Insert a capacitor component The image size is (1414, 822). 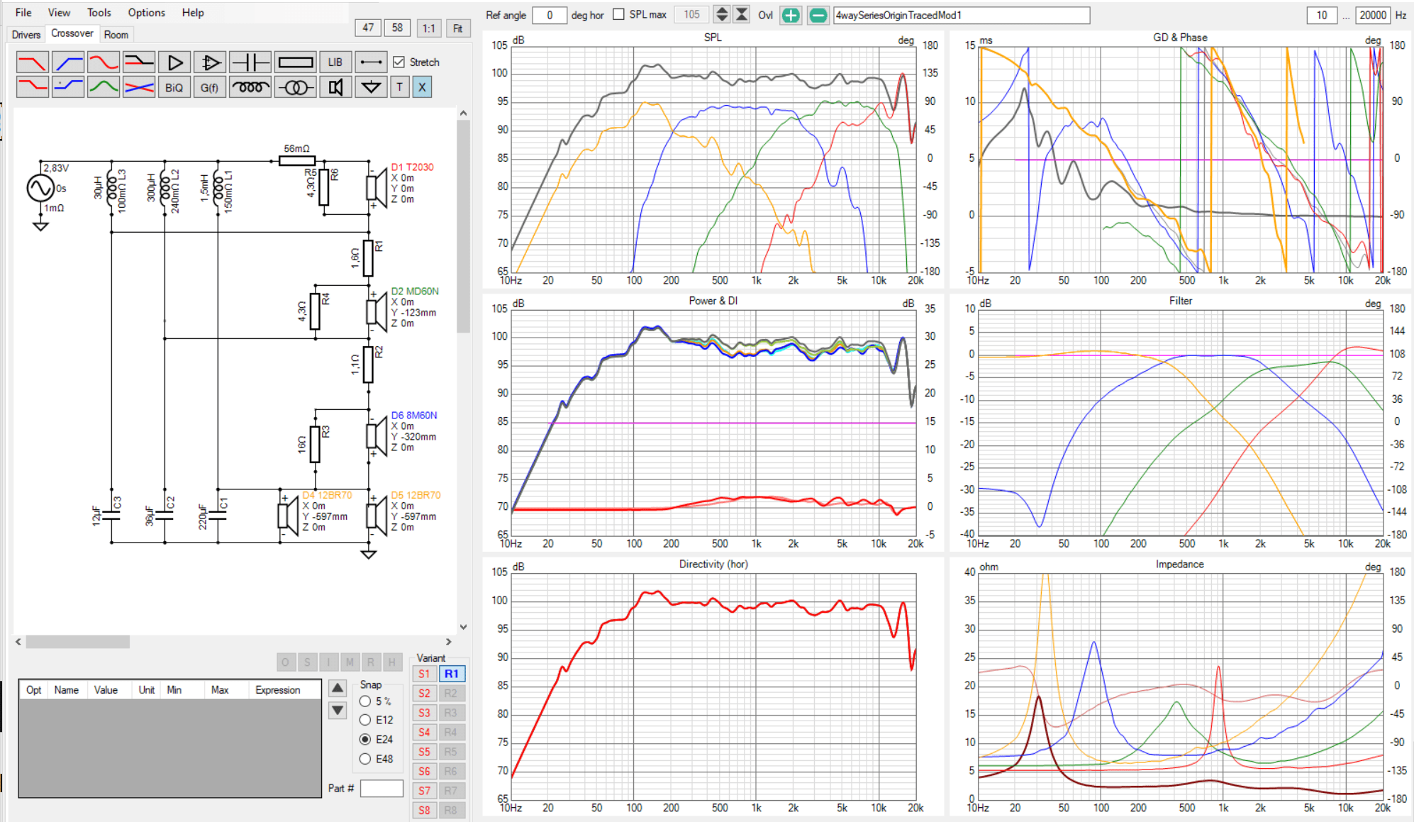tap(250, 62)
